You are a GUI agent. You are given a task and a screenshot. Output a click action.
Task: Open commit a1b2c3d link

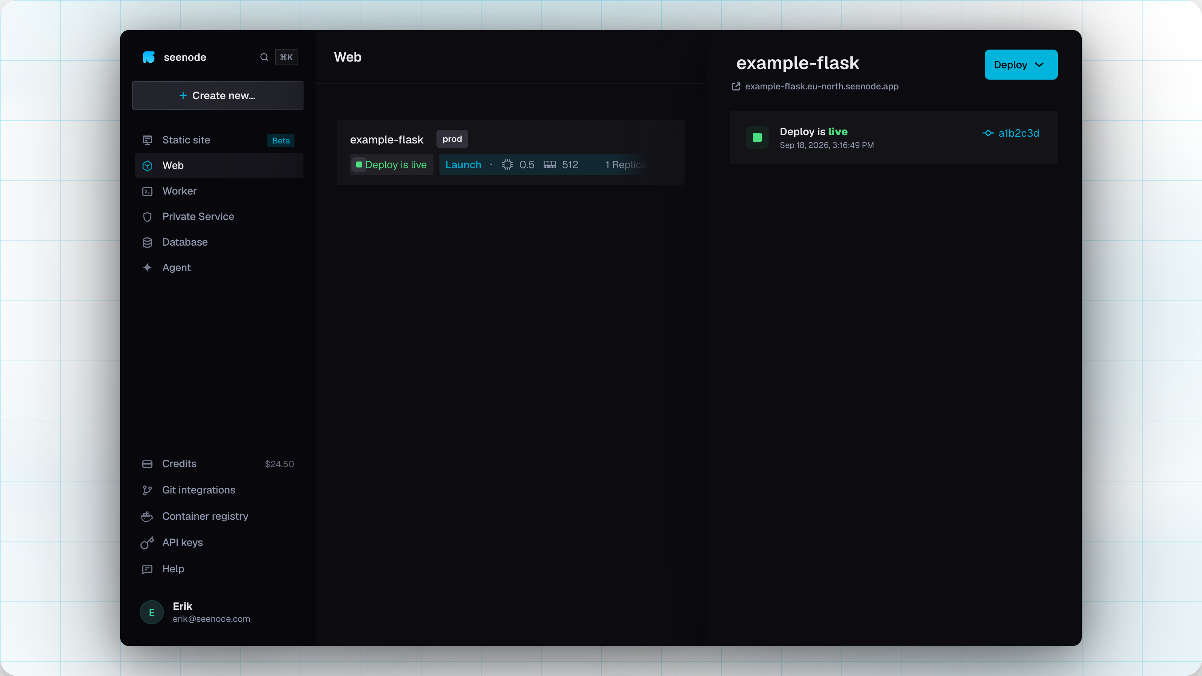pyautogui.click(x=1018, y=133)
